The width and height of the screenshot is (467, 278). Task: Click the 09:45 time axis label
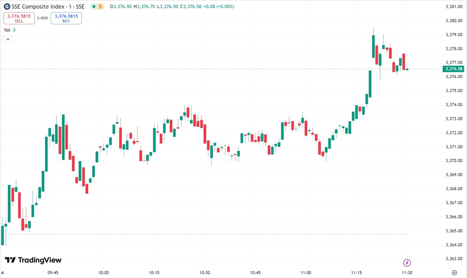tap(53, 273)
